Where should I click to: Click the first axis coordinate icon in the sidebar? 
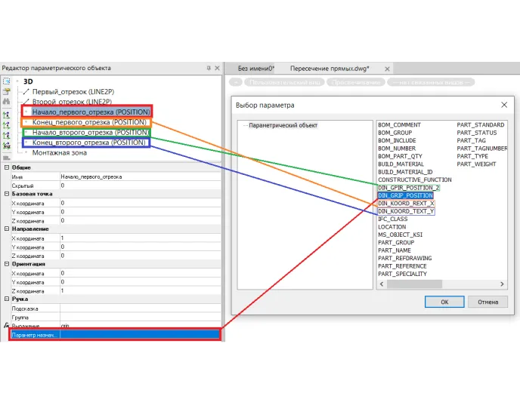coord(6,115)
